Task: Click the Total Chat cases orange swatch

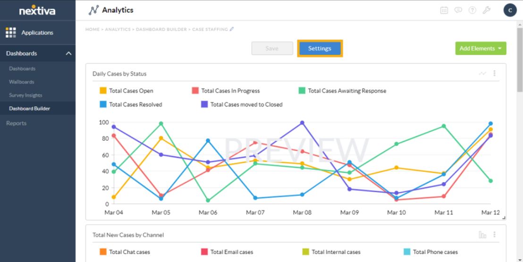Action: pos(103,252)
